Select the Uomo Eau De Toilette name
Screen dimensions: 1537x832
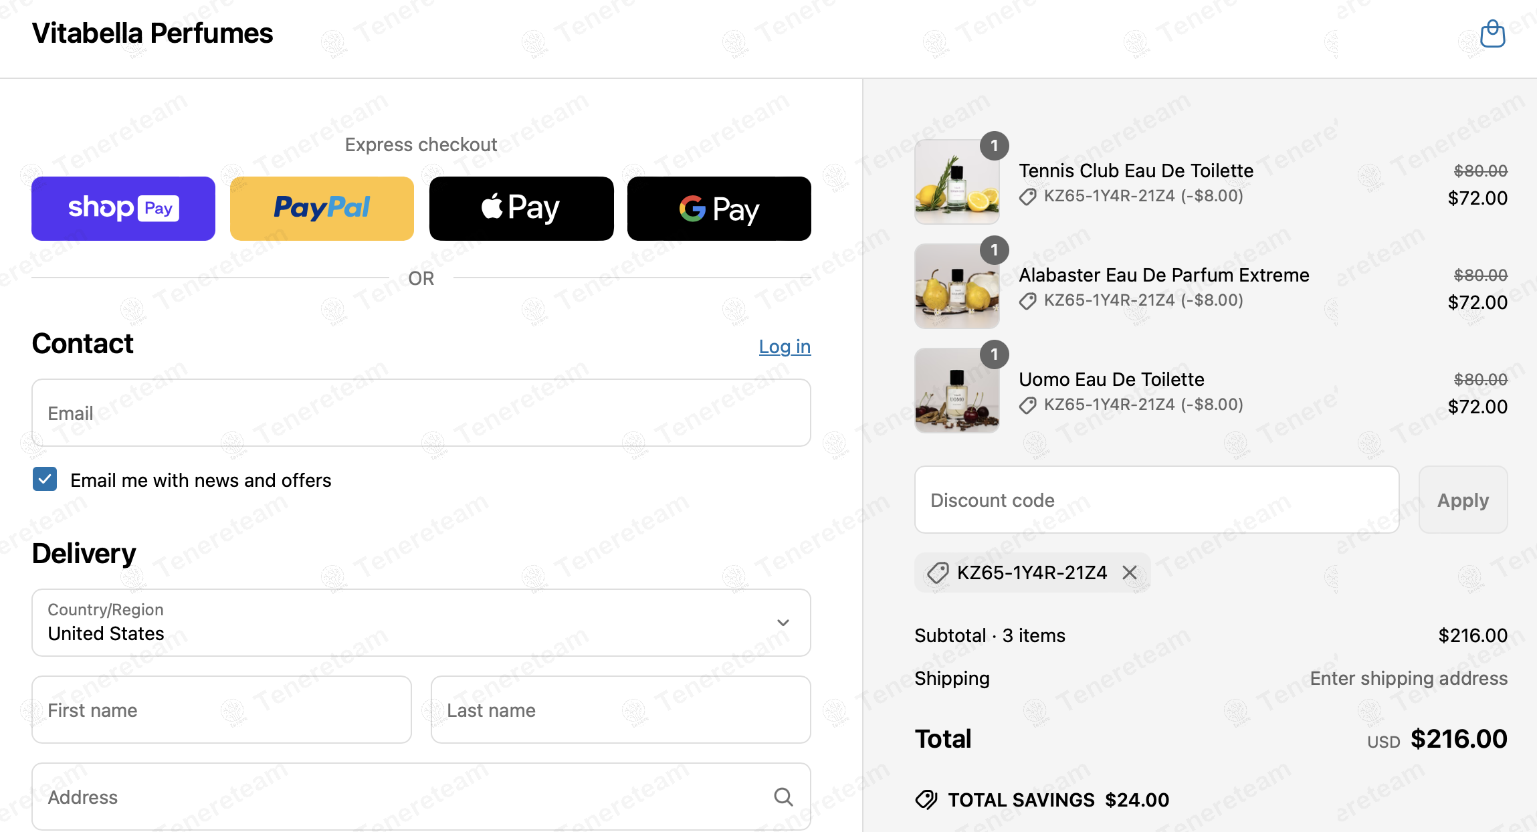1111,379
